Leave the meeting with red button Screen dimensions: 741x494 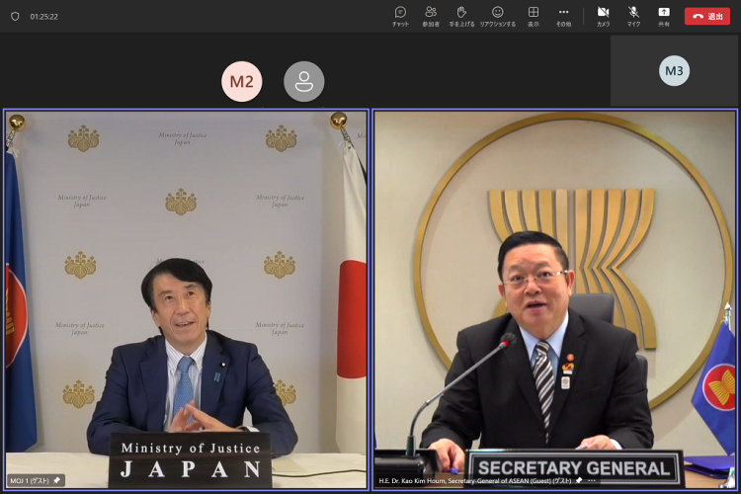click(707, 16)
